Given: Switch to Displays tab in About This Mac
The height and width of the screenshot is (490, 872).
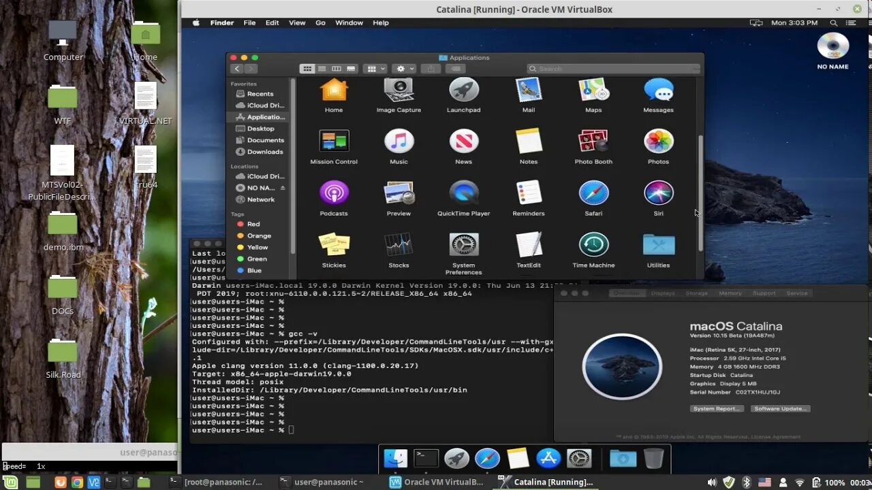Looking at the screenshot, I should point(663,293).
